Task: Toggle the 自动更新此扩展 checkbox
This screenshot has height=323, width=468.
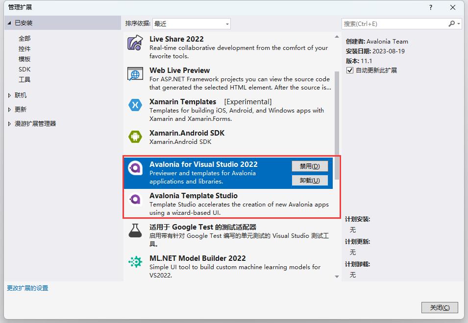Action: (350, 70)
